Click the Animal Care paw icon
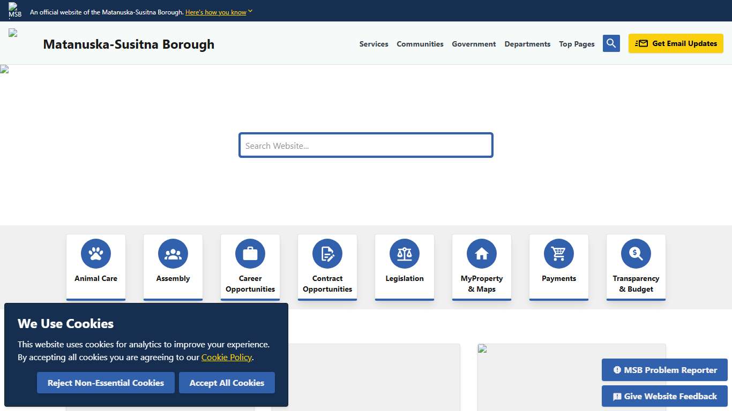The image size is (732, 411). click(x=96, y=254)
